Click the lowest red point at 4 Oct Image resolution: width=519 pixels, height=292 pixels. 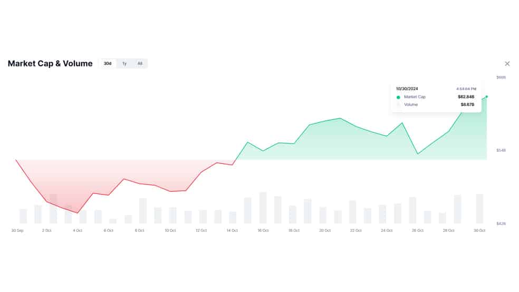point(78,212)
